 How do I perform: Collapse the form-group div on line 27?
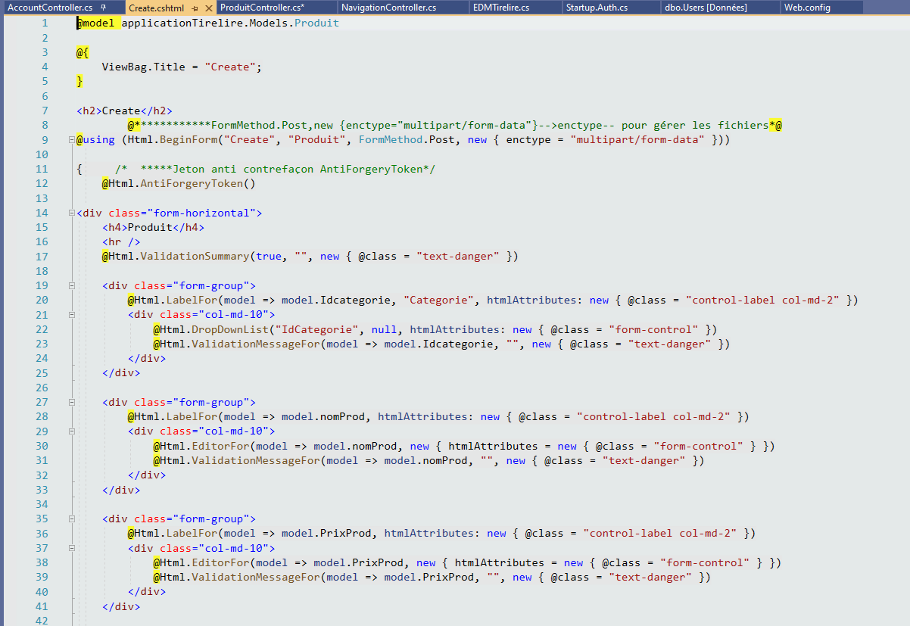[71, 403]
